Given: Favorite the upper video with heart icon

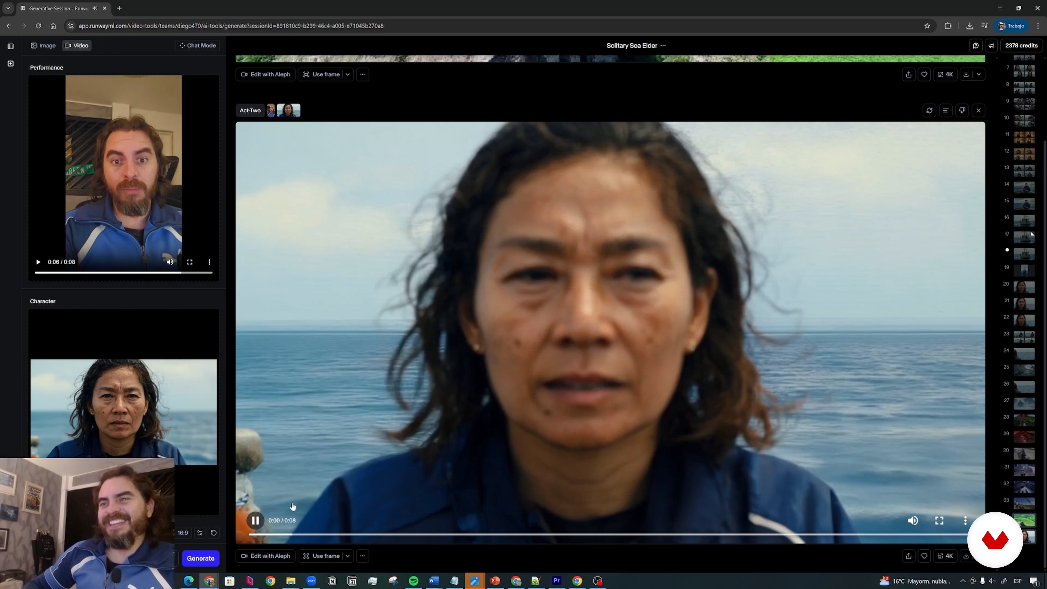Looking at the screenshot, I should (924, 74).
